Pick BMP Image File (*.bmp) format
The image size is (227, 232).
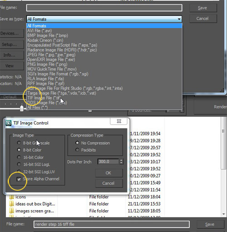coord(104,35)
